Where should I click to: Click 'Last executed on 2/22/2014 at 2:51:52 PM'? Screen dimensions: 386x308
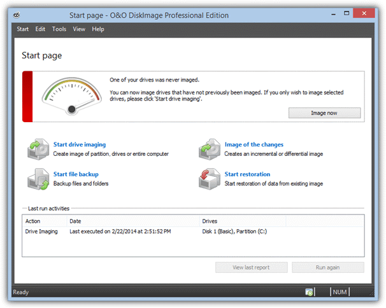120,232
